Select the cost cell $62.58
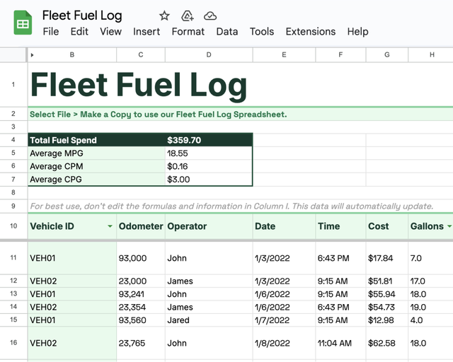 pos(387,343)
